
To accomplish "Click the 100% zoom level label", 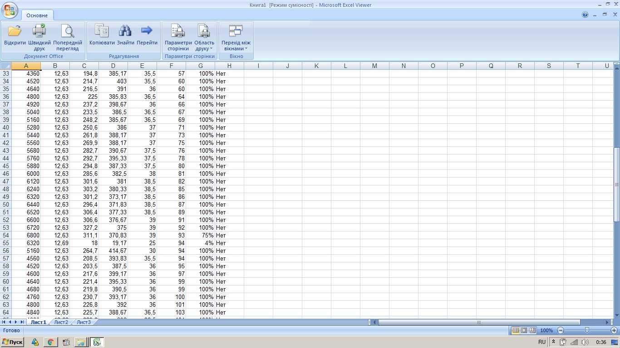I will point(546,331).
